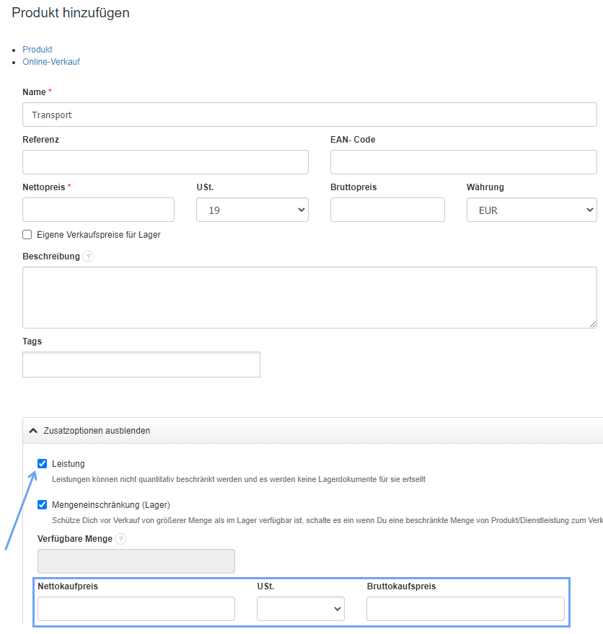Click the Bruttopreis input field
Screen dimensions: 603x634
[387, 210]
